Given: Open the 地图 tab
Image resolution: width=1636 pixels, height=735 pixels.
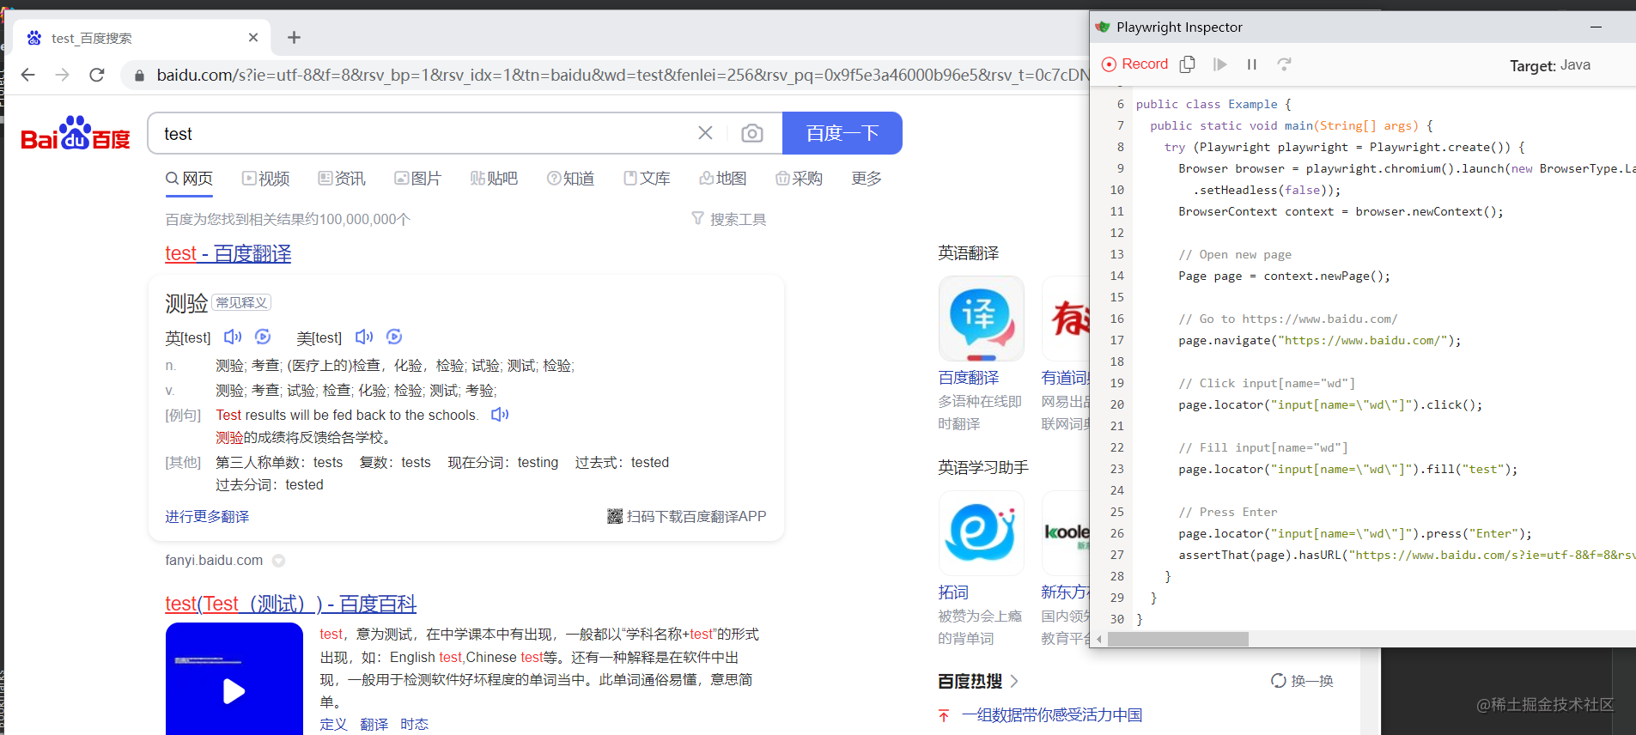Looking at the screenshot, I should [723, 179].
